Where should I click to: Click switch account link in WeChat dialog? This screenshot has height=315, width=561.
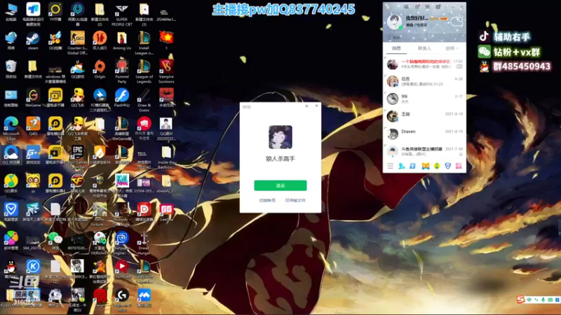tap(267, 200)
